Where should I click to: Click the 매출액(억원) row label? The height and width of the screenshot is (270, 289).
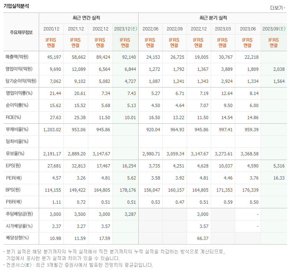click(x=17, y=57)
